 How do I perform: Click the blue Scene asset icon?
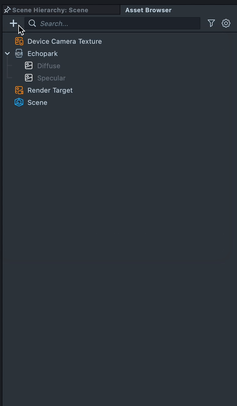[x=19, y=102]
